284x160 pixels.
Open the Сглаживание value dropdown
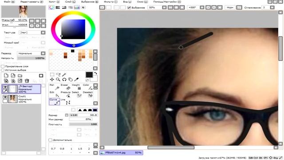pyautogui.click(x=272, y=8)
